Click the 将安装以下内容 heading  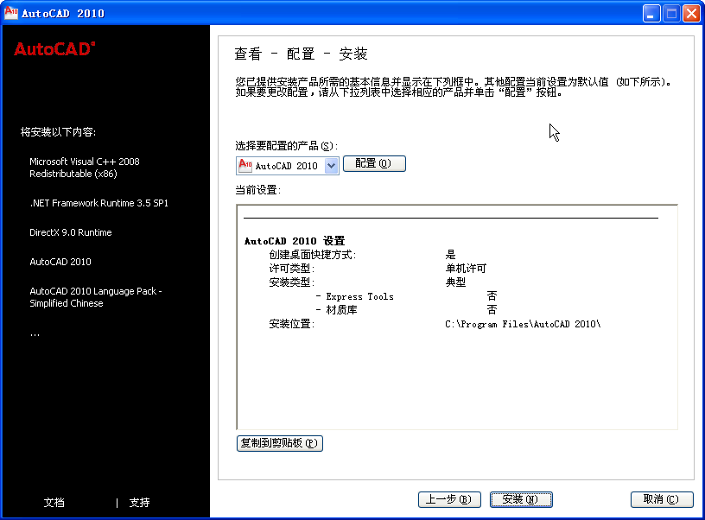pyautogui.click(x=58, y=132)
